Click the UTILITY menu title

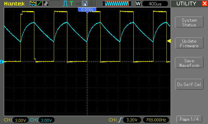186,4
